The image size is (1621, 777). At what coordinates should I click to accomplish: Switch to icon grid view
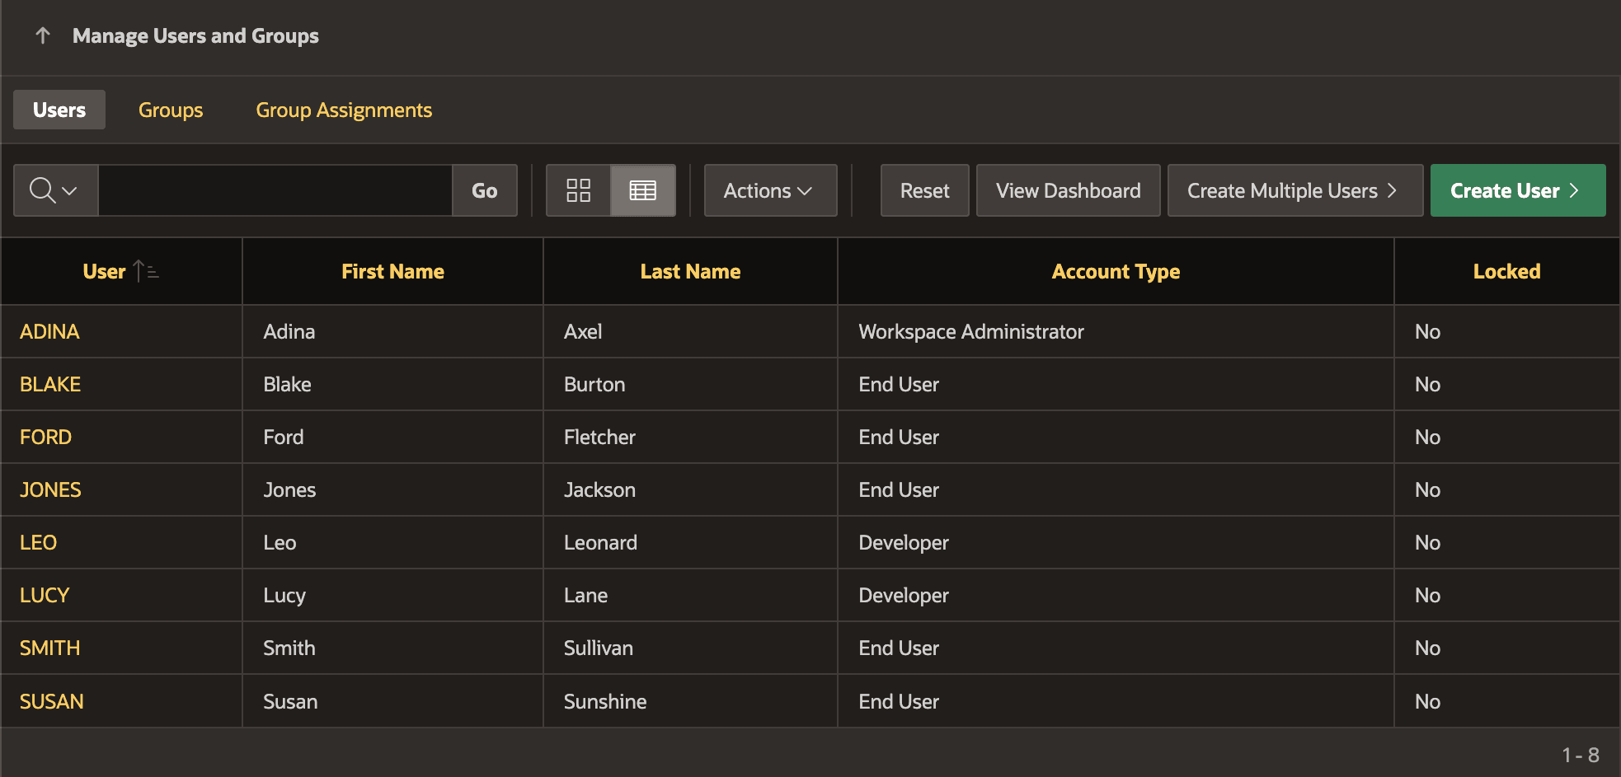[x=578, y=190]
